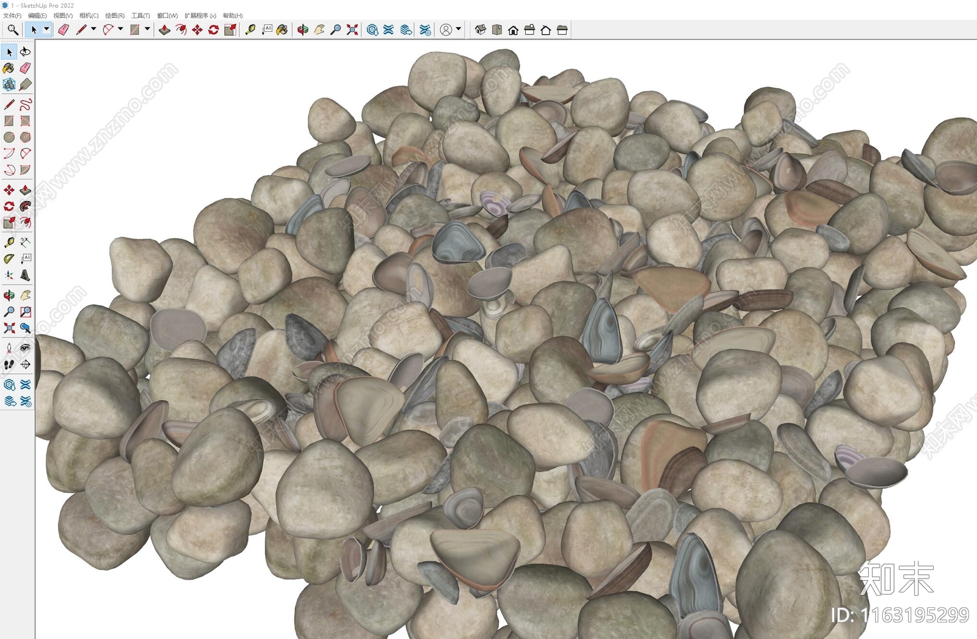977x639 pixels.
Task: Open Extension Manager from the horizontal toolbar
Action: pos(426,29)
